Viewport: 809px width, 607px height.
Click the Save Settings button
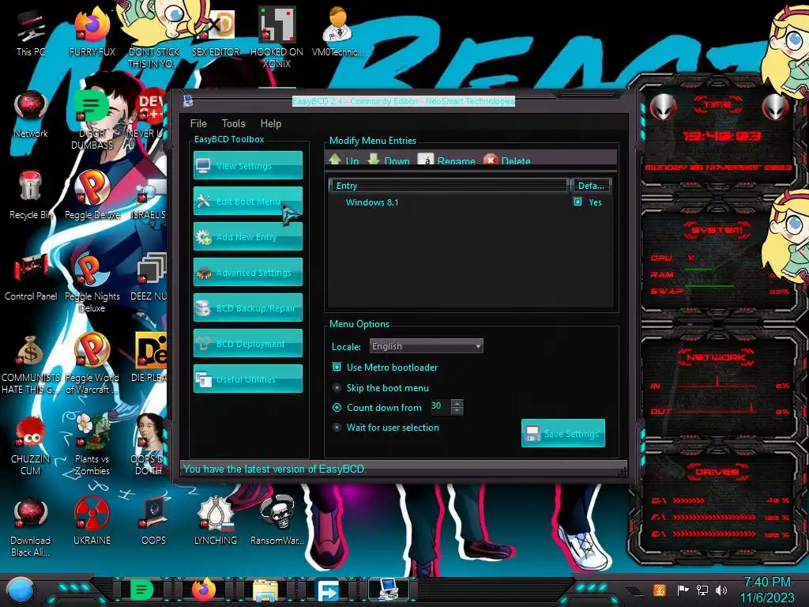coord(563,433)
